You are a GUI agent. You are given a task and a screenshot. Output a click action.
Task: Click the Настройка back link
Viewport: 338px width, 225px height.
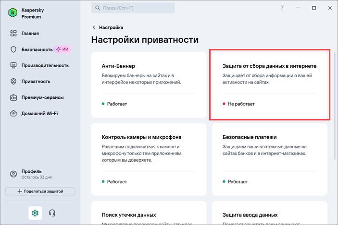click(111, 27)
